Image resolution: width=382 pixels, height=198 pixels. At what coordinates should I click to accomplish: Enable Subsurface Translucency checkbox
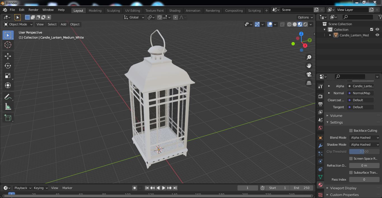(x=351, y=173)
